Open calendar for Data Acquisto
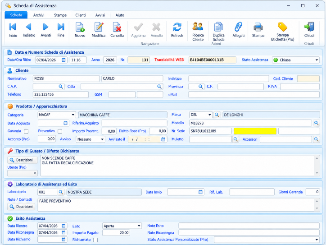Viewport: 326px width, 245px height. click(x=65, y=123)
